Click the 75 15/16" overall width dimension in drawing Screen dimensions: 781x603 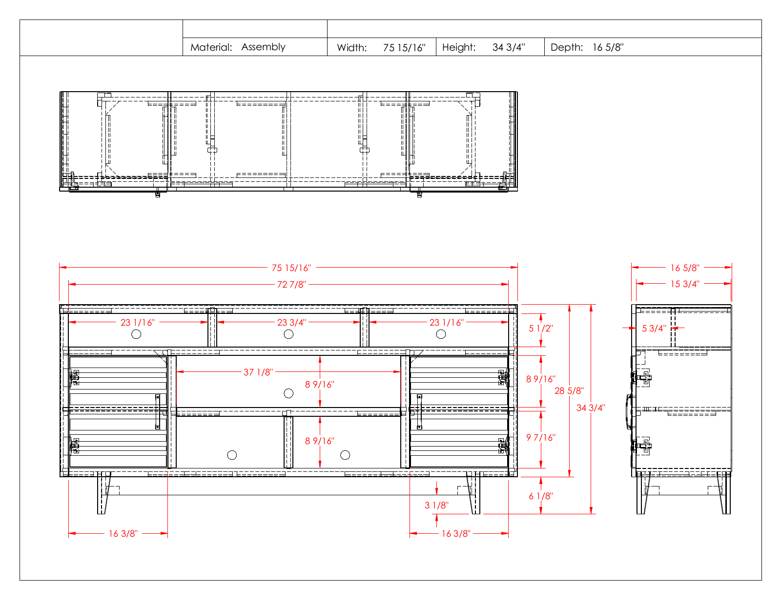pos(291,268)
